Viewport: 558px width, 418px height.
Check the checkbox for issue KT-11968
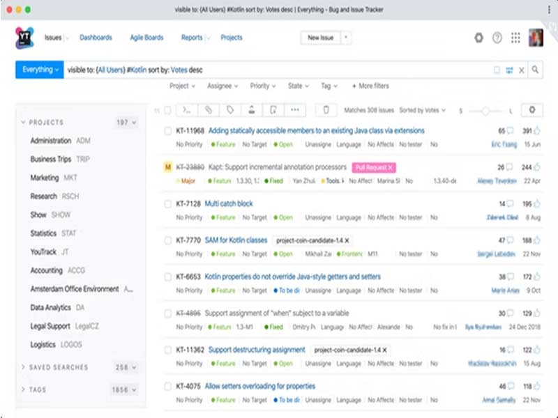pyautogui.click(x=167, y=131)
